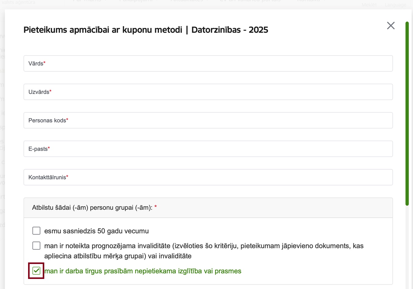Open Meklēt search behind the dialog
Screen dimensions: 413x289
[x=369, y=5]
